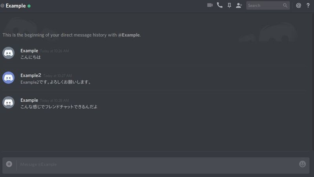Click the Example title in the header
Screen dimensions: 314x177
coord(16,6)
